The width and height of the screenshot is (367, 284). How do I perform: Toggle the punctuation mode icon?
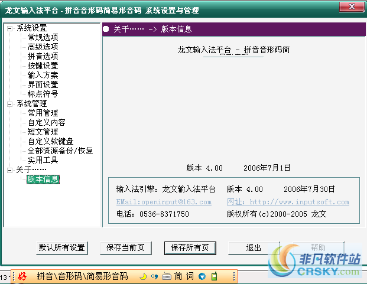point(154,276)
